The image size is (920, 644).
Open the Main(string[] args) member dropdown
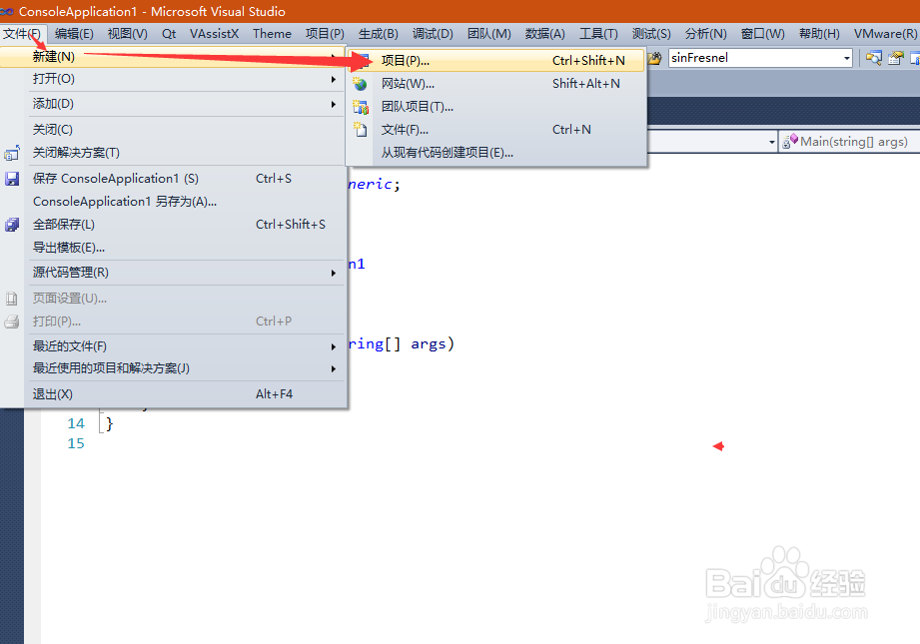(850, 142)
